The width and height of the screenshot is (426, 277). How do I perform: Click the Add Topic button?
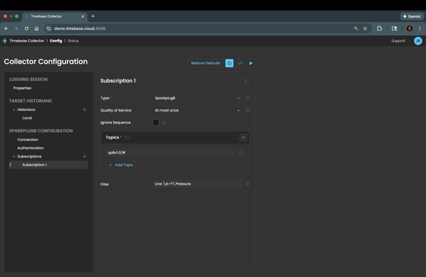[x=121, y=165]
